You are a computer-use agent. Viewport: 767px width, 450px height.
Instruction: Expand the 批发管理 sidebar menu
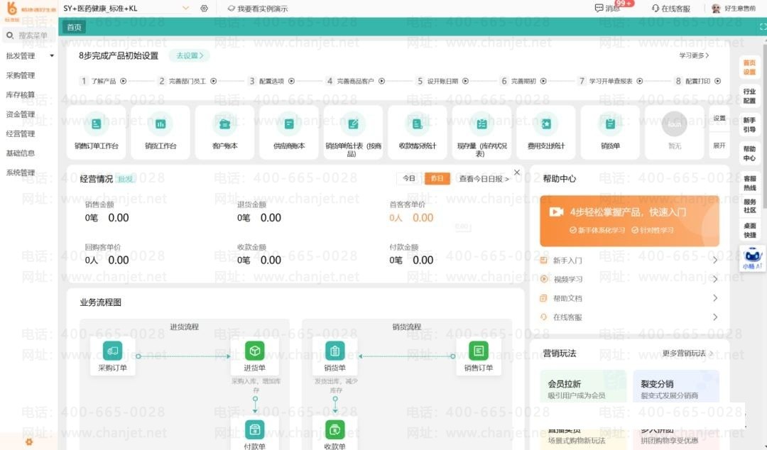point(52,56)
